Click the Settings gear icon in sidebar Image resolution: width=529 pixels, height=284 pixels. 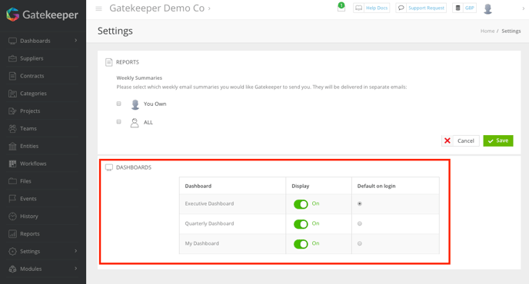click(12, 251)
